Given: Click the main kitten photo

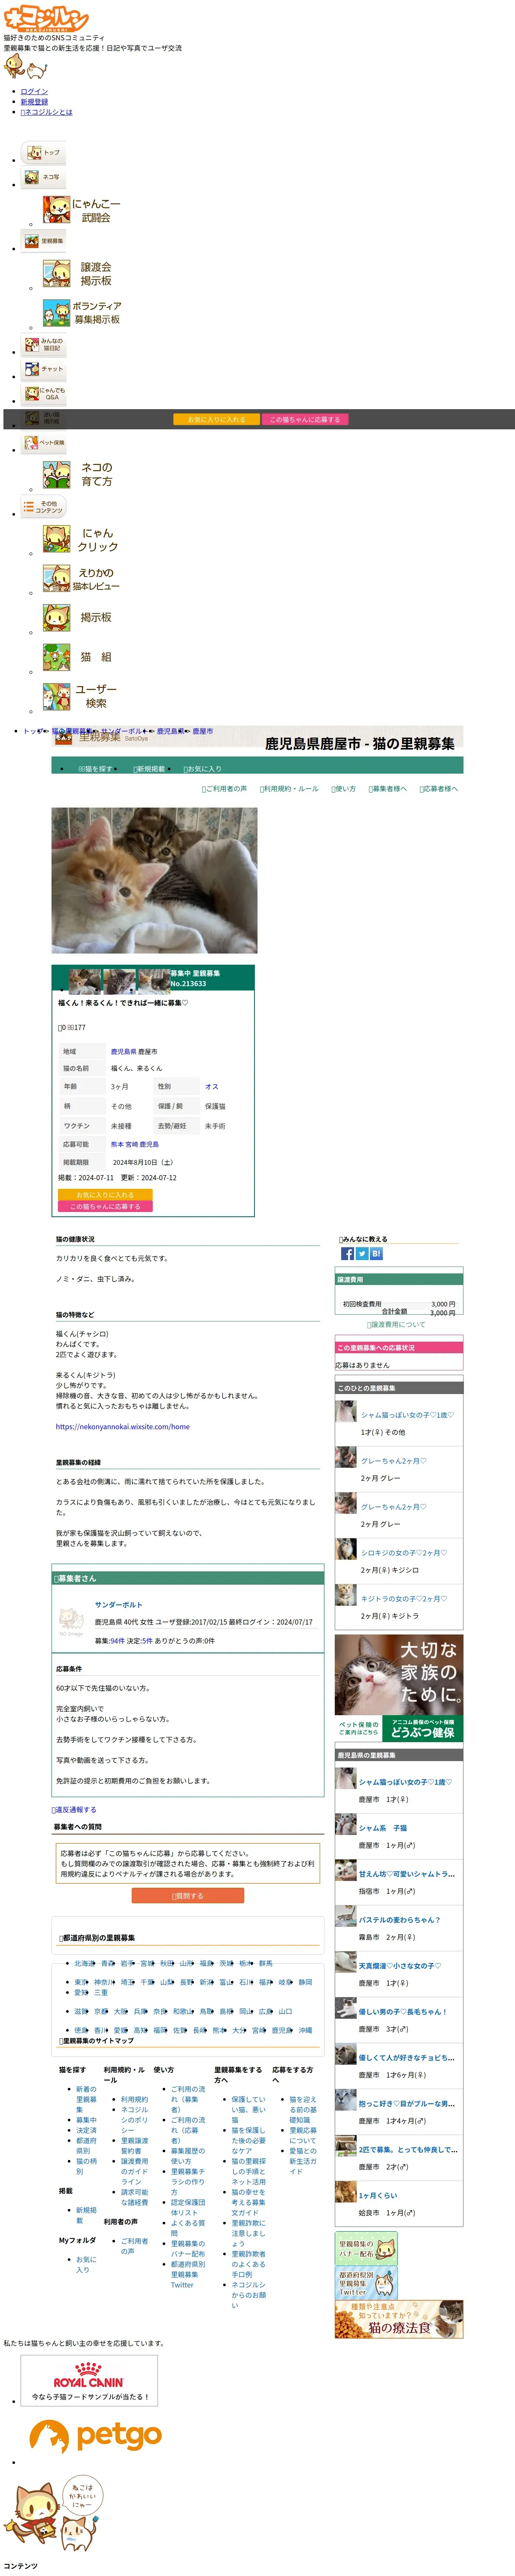Looking at the screenshot, I should (x=154, y=880).
